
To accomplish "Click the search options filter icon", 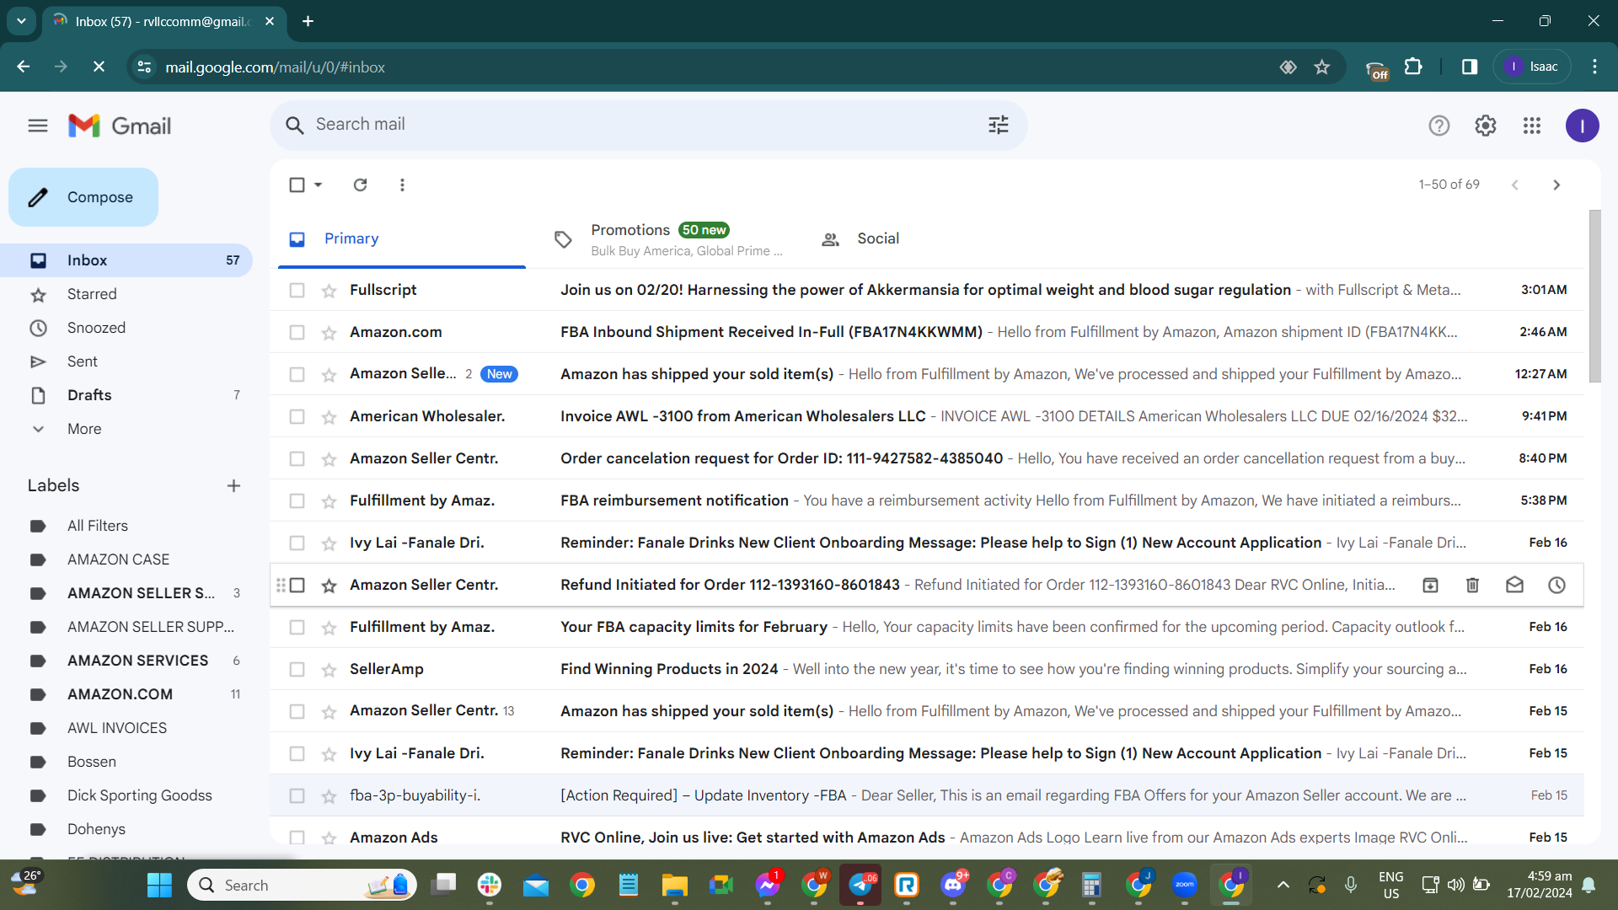I will click(x=999, y=126).
